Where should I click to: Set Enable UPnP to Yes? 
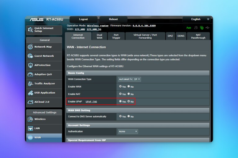click(x=121, y=101)
